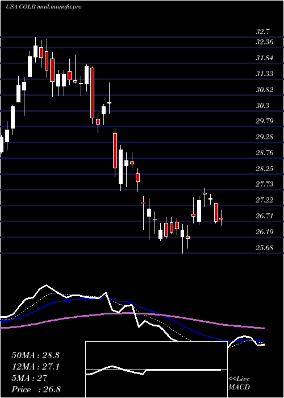Click the 28.76 price axis label

265,153
